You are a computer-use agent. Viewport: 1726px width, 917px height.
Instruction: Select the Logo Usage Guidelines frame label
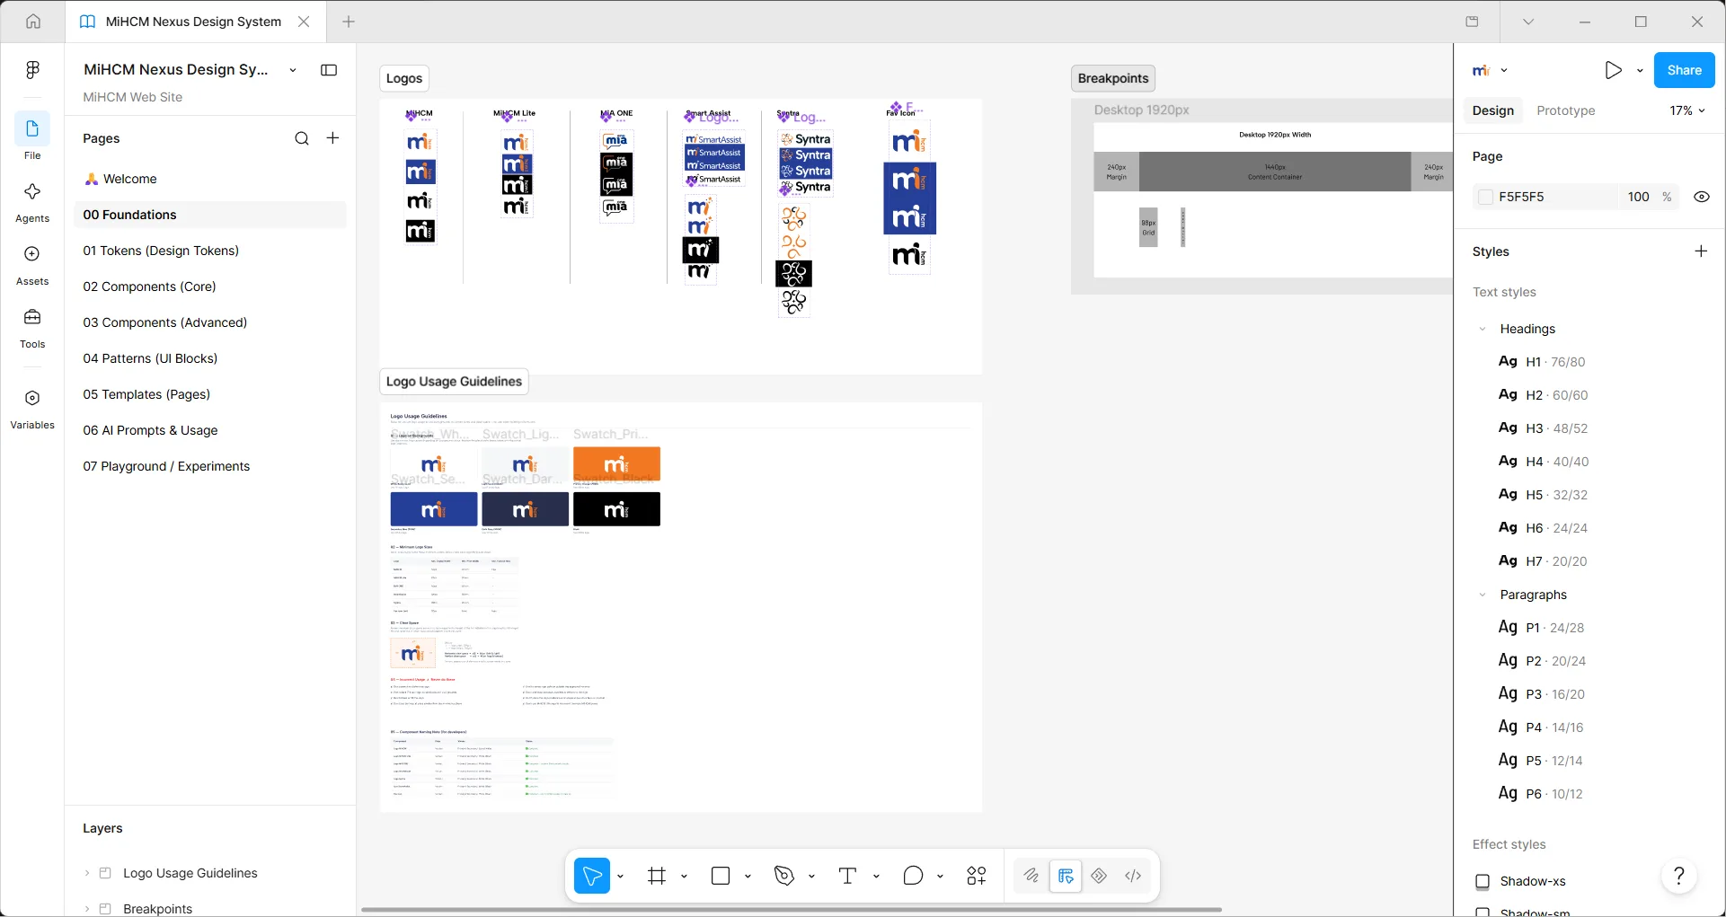coord(454,382)
